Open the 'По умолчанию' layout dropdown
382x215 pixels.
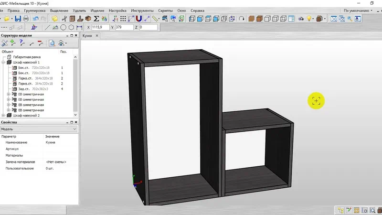point(358,11)
